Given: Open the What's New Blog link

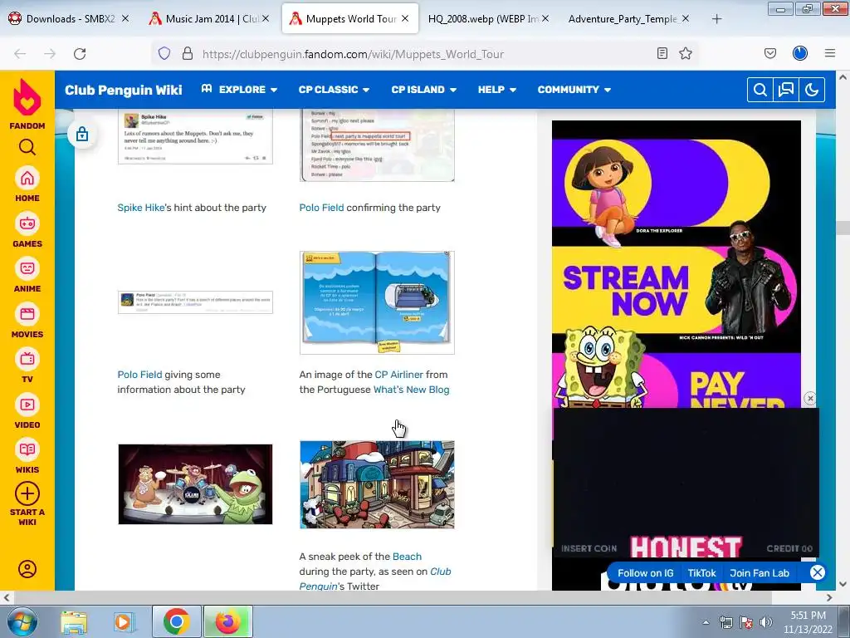Looking at the screenshot, I should (x=412, y=390).
